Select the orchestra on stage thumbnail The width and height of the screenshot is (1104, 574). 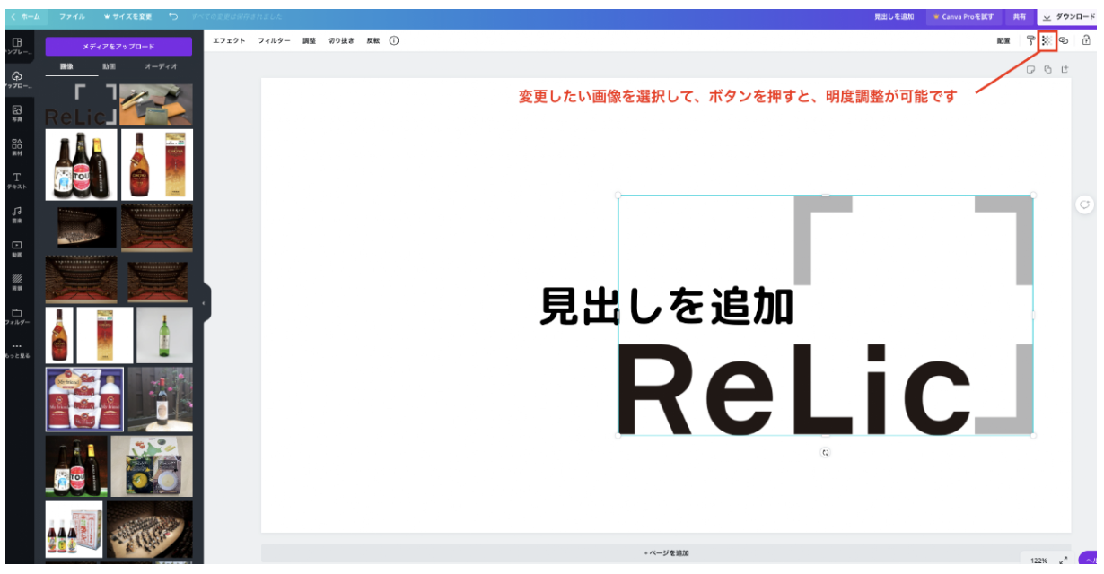(x=150, y=529)
